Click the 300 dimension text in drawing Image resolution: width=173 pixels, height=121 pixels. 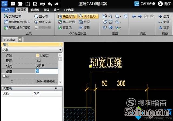click(121, 83)
